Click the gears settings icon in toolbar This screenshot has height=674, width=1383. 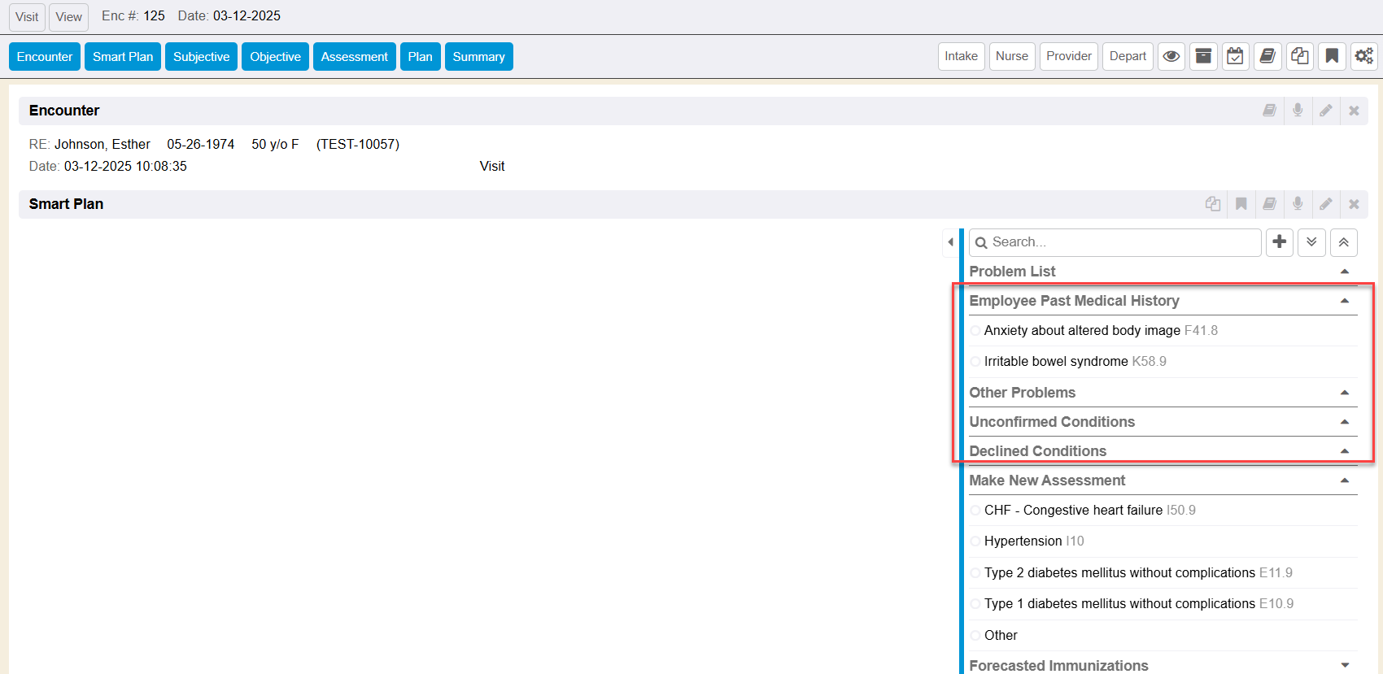click(1363, 57)
